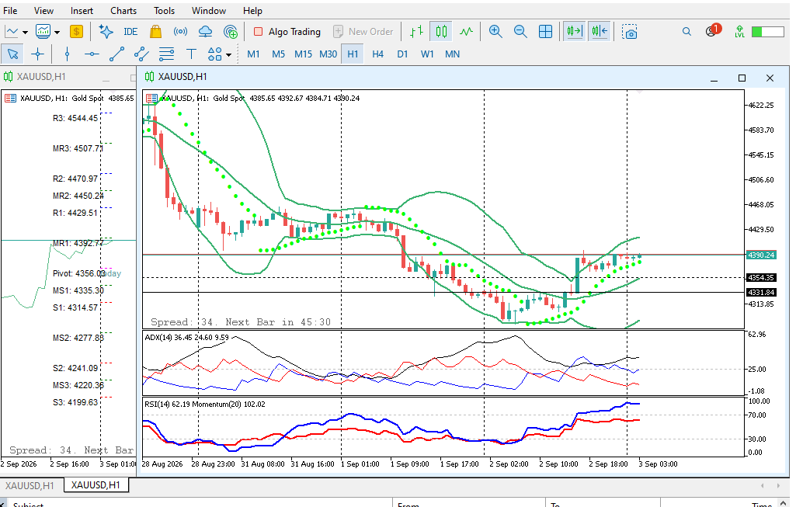Image resolution: width=796 pixels, height=507 pixels.
Task: Zoom in on the chart
Action: (495, 32)
